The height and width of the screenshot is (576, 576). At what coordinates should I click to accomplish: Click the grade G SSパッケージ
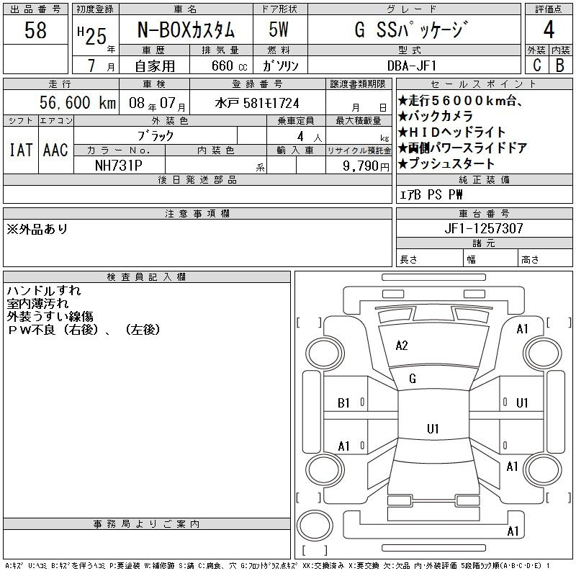(411, 30)
